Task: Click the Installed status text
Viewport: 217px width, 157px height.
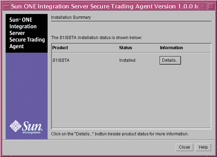Action: [127, 60]
